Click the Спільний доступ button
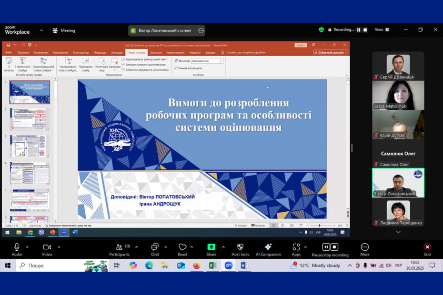The image size is (443, 295). tap(330, 52)
